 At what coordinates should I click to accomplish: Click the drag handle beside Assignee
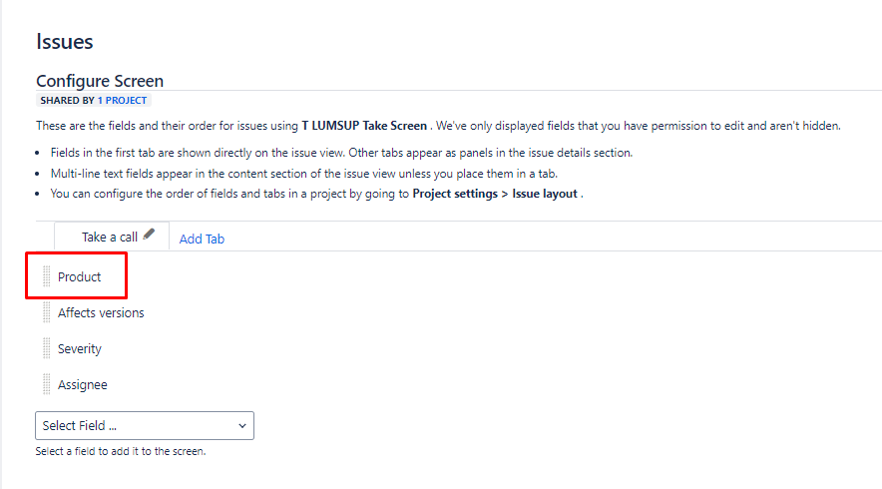click(x=47, y=384)
